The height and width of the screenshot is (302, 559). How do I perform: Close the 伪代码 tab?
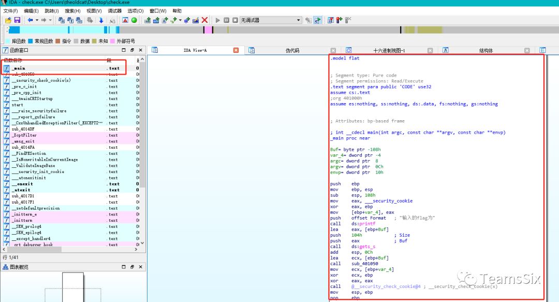coord(333,51)
